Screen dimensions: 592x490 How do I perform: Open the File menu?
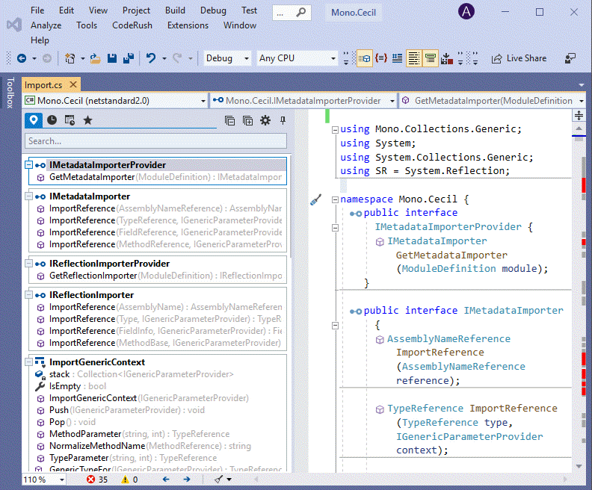[x=37, y=10]
